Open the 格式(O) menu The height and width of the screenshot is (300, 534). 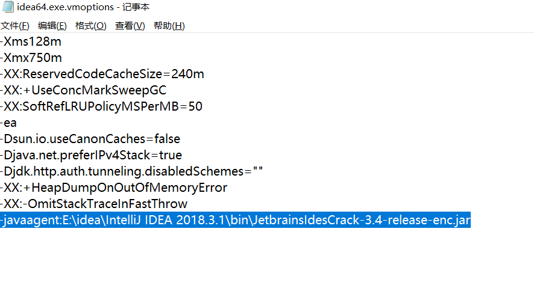[x=90, y=26]
